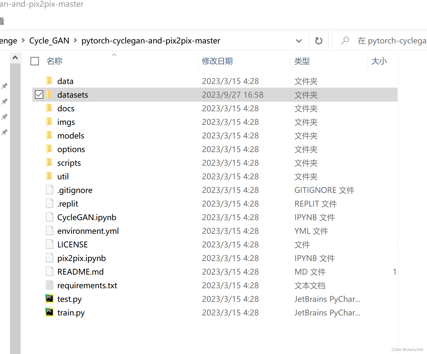Select the train.py file name

click(71, 313)
